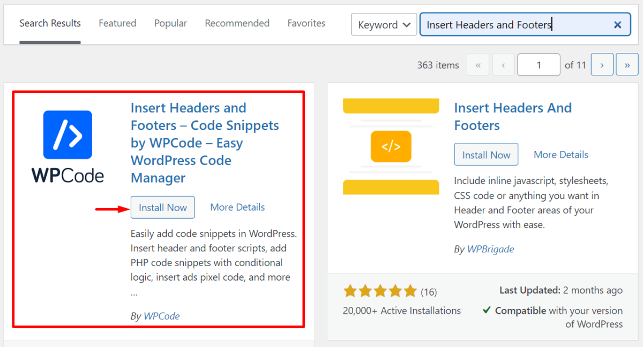
Task: Select the Recommended tab
Action: (237, 23)
